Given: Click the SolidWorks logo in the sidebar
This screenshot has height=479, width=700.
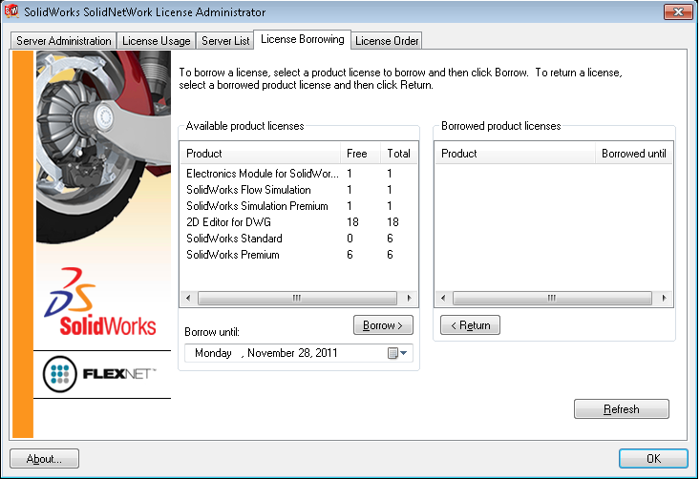Looking at the screenshot, I should [102, 302].
